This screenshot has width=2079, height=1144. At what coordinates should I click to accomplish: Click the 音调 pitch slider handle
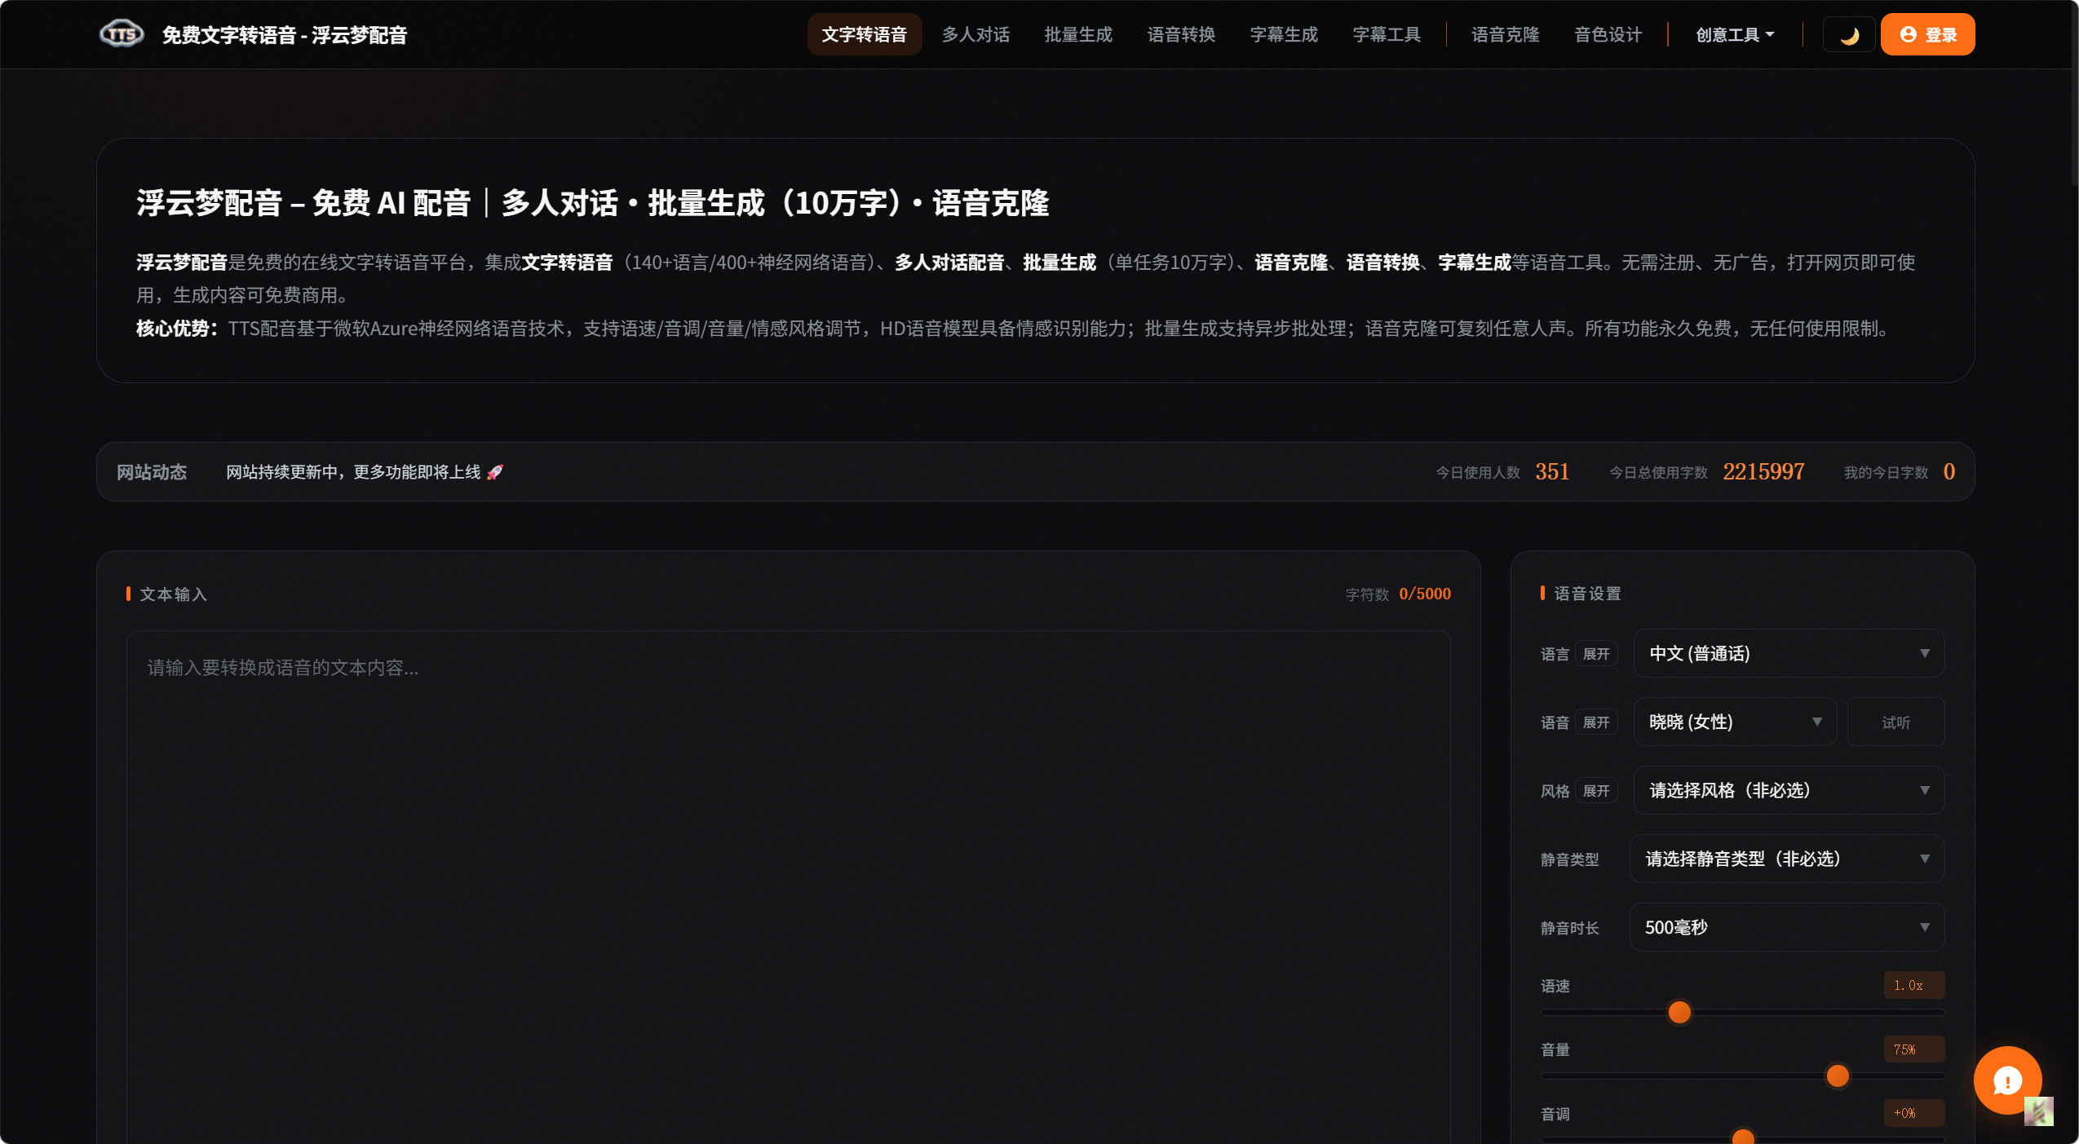[1743, 1137]
